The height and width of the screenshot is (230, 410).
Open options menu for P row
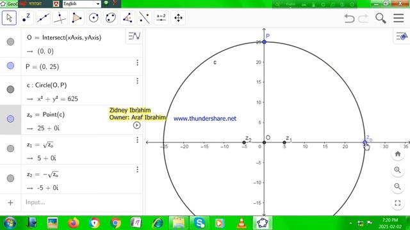[x=137, y=63]
